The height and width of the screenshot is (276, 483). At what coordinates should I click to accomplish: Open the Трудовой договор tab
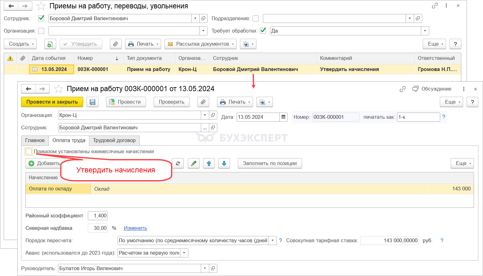pyautogui.click(x=114, y=140)
